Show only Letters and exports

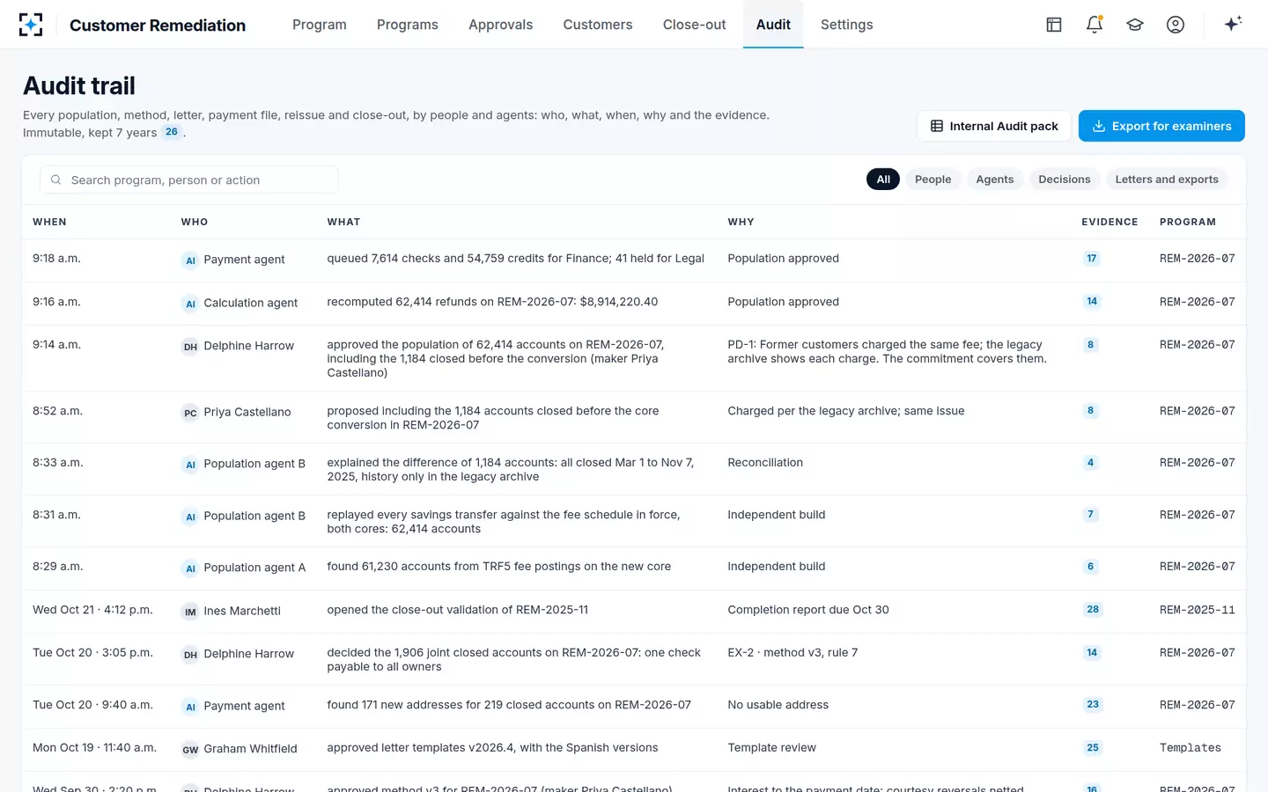tap(1167, 180)
